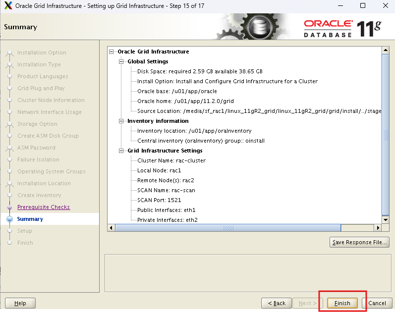Screen dimensions: 395x312
Task: Select Inventory location /u01/app/oraInventory row
Action: point(194,131)
